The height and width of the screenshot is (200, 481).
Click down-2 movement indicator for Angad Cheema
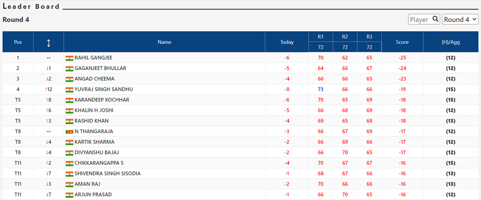(x=49, y=79)
